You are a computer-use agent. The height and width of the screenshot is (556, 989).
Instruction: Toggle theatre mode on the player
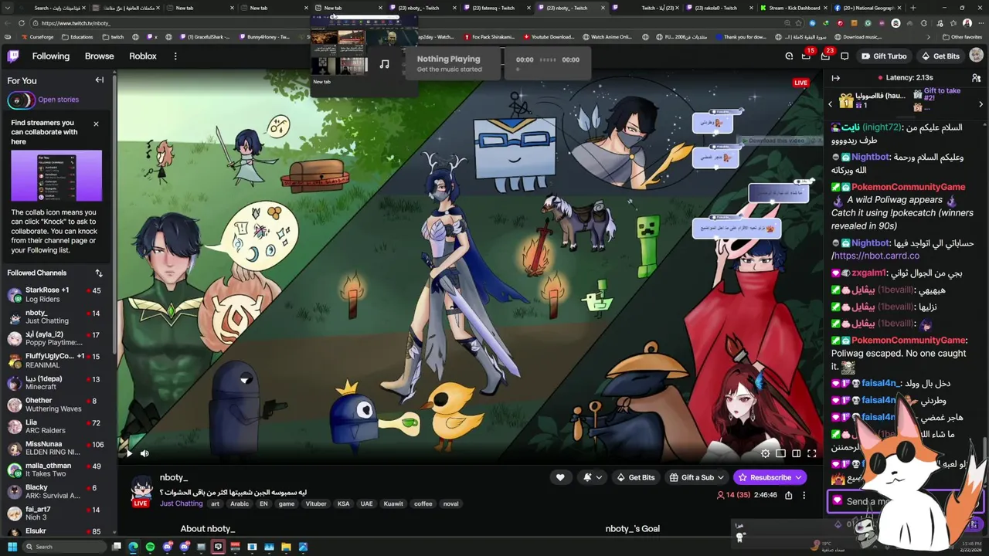click(x=796, y=453)
